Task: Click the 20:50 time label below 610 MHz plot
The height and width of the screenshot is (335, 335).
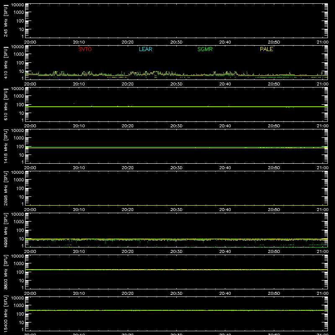Action: (274, 126)
